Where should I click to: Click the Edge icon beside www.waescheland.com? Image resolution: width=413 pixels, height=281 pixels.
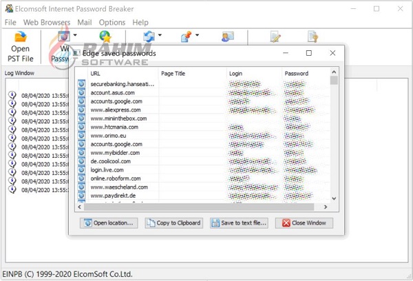click(82, 187)
